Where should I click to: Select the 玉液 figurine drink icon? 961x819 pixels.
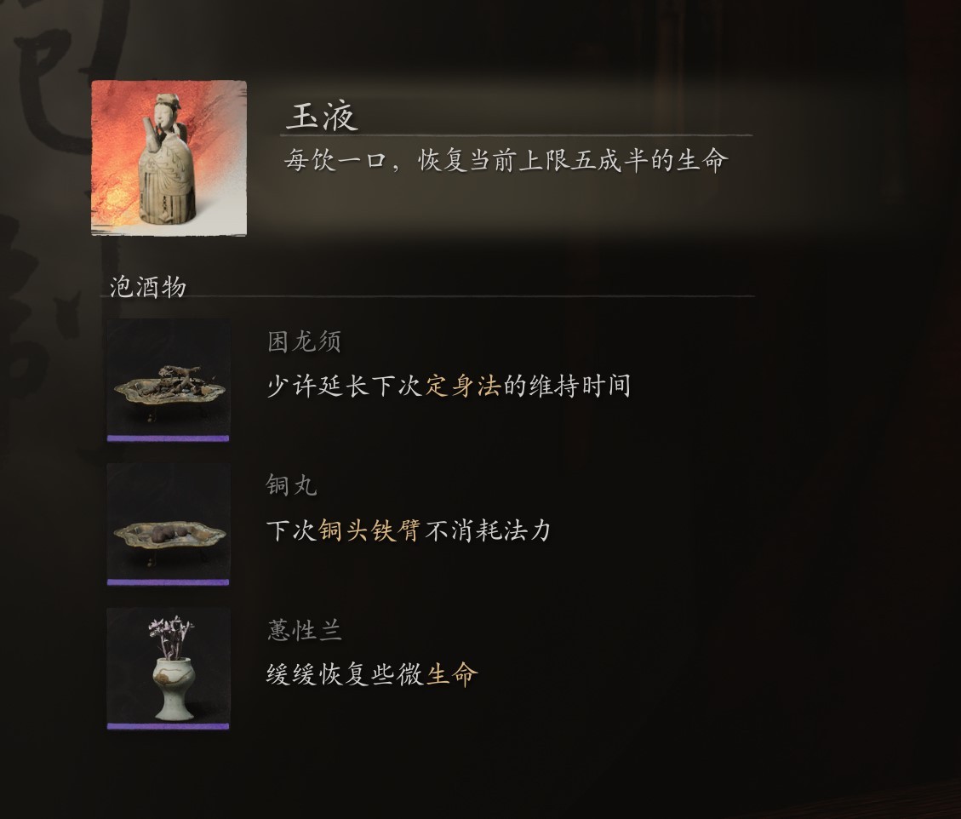[x=169, y=158]
